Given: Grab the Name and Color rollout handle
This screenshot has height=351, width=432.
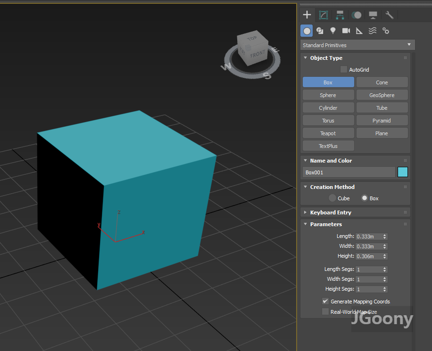Looking at the screenshot, I should pyautogui.click(x=405, y=160).
